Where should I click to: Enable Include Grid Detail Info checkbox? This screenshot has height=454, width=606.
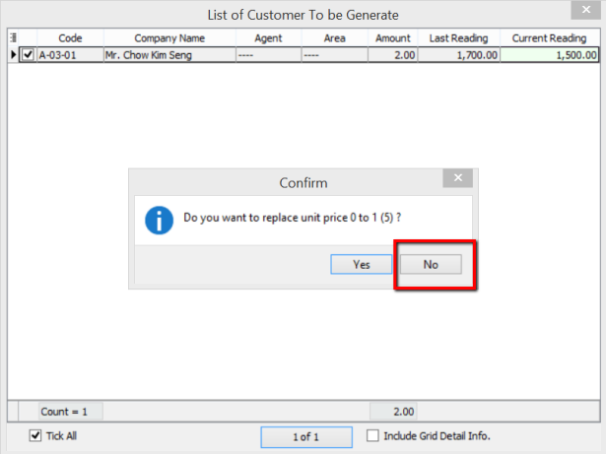(x=373, y=435)
